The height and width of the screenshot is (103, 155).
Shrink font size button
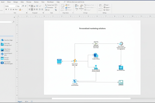(25, 6)
